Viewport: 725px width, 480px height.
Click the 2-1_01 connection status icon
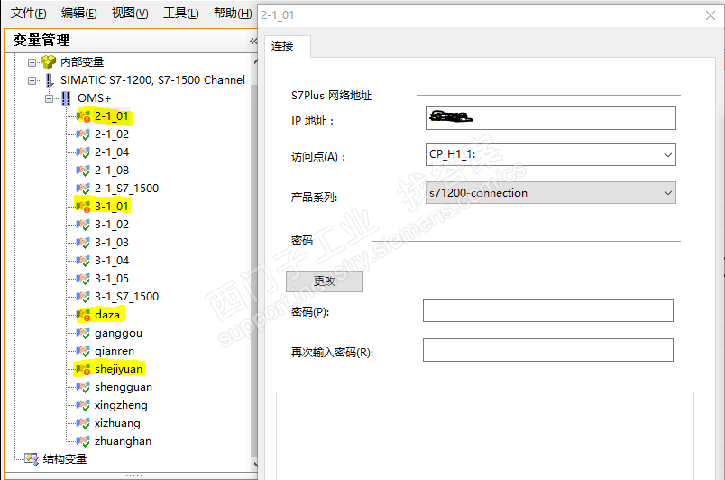83,116
